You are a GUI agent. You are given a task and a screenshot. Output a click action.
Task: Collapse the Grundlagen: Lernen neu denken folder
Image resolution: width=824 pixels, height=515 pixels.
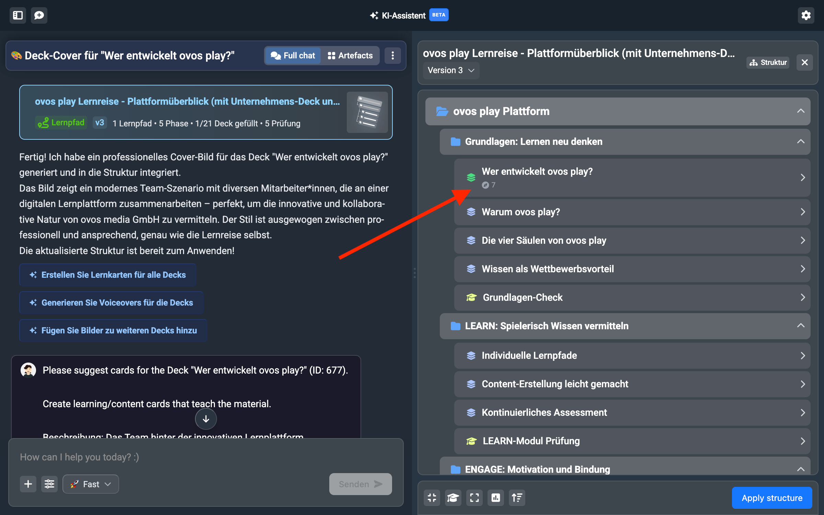(x=801, y=142)
